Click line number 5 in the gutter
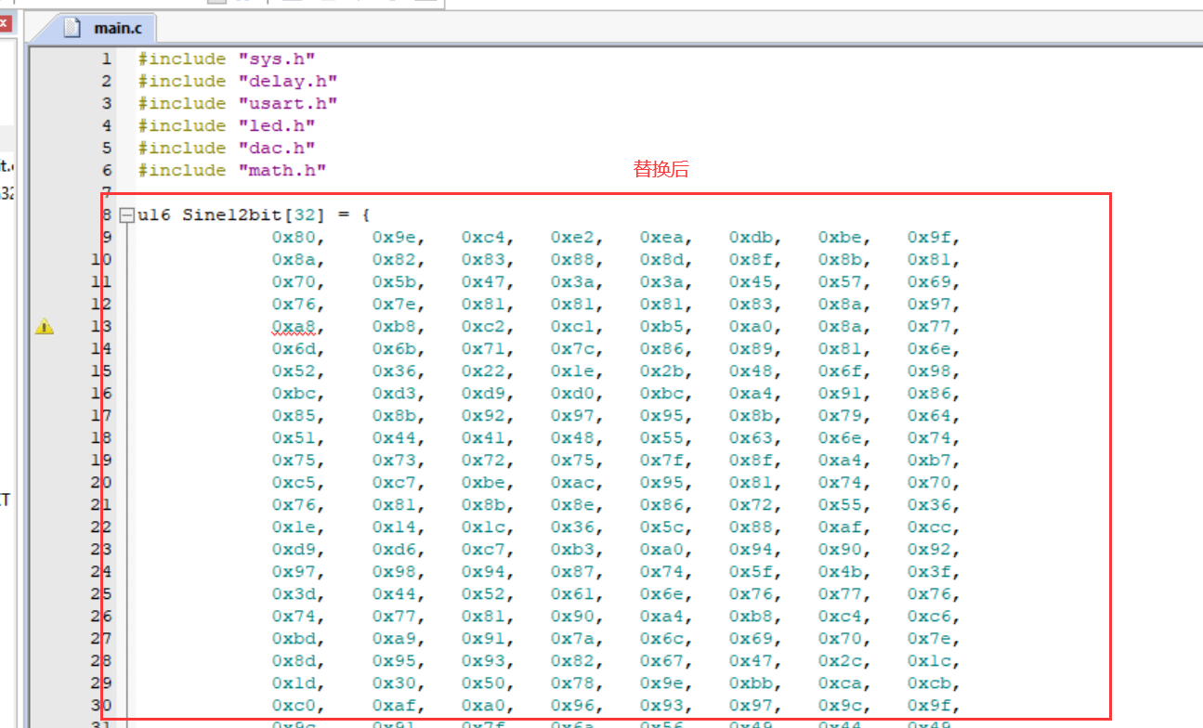The width and height of the screenshot is (1203, 728). (106, 149)
